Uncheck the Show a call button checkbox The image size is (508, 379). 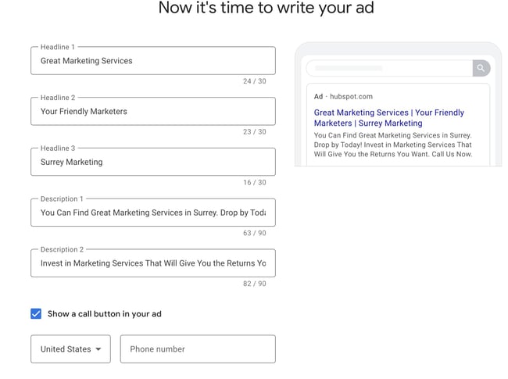36,313
